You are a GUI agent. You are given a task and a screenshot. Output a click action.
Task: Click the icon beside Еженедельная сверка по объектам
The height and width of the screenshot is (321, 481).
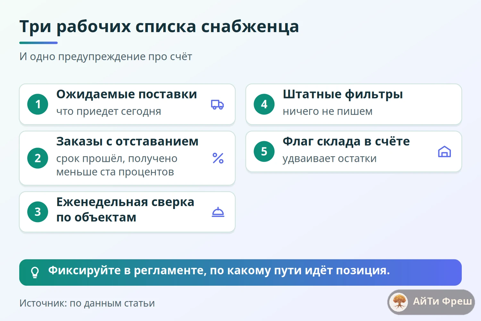218,212
